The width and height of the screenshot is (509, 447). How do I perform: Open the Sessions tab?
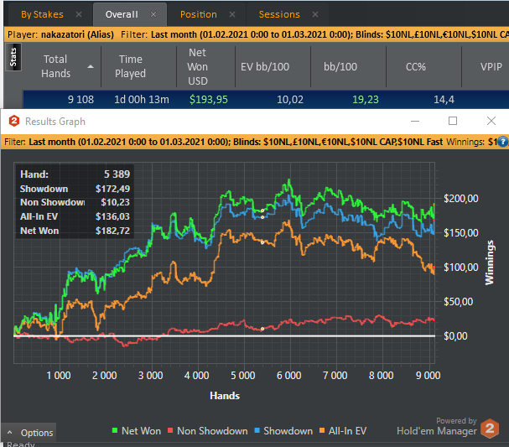[279, 14]
